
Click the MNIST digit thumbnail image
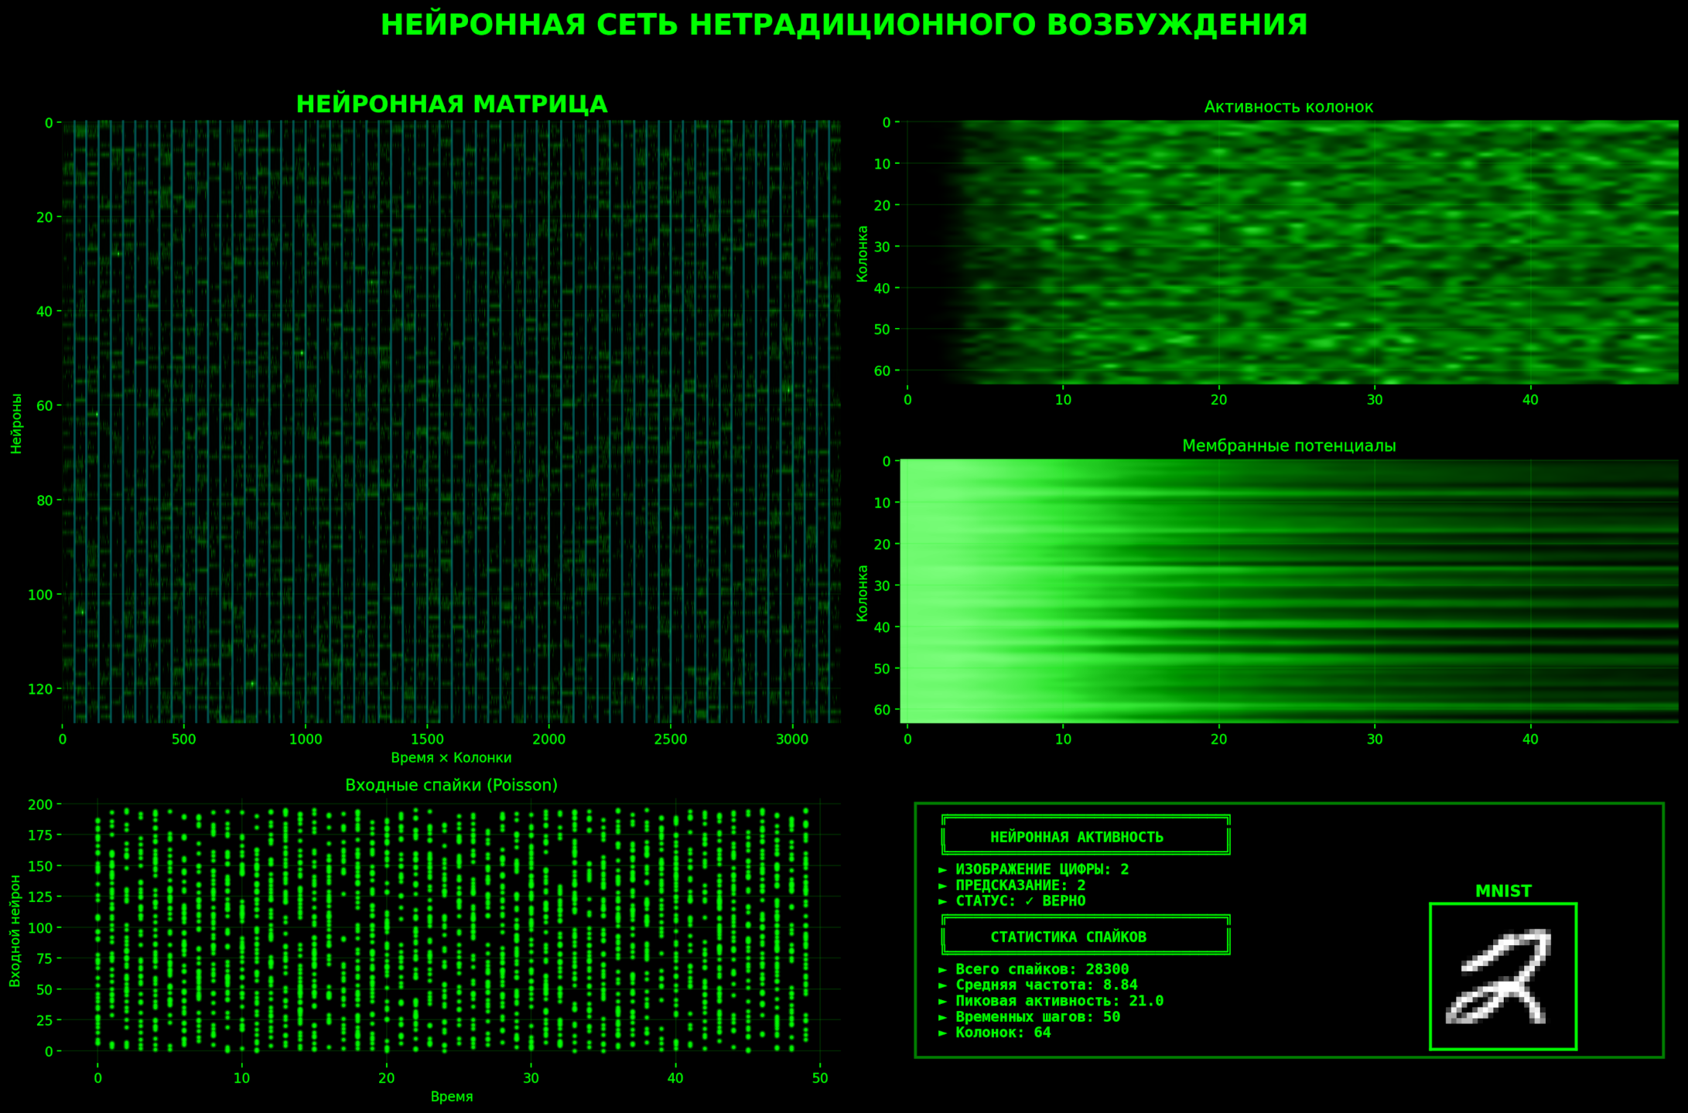click(x=1502, y=976)
